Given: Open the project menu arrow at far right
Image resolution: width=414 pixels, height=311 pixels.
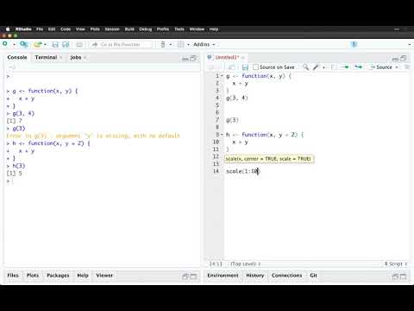Looking at the screenshot, I should [x=410, y=45].
